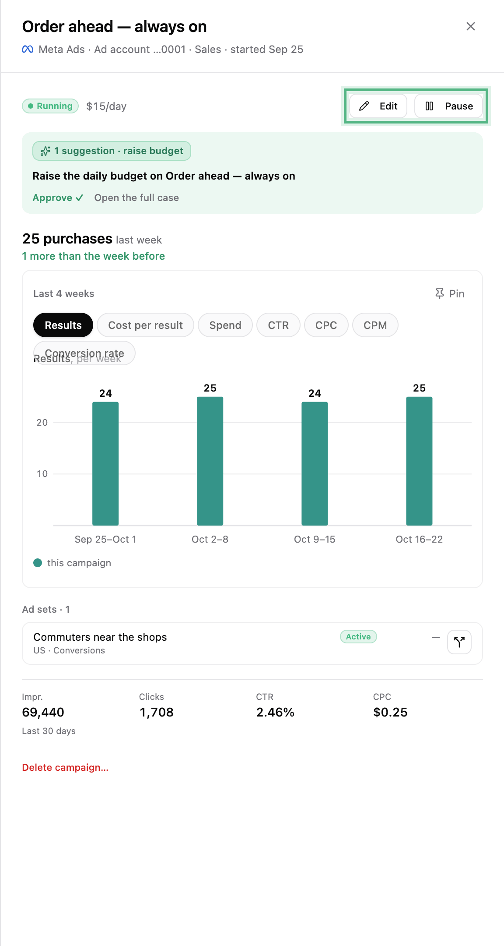
Task: Click the pin icon on the chart card
Action: coord(440,293)
